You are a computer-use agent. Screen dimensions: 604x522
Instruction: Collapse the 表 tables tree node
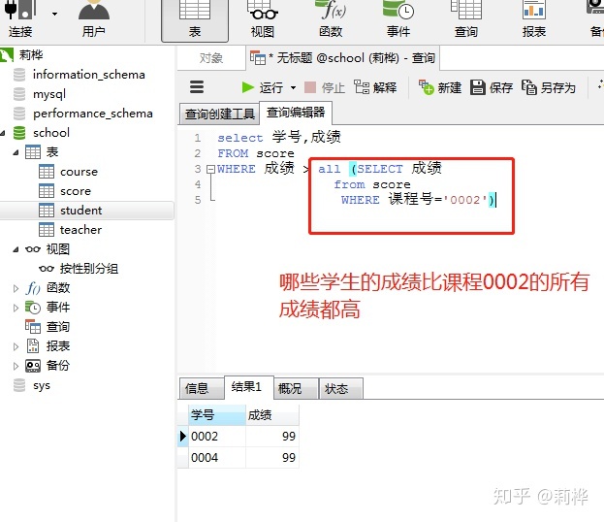coord(16,152)
